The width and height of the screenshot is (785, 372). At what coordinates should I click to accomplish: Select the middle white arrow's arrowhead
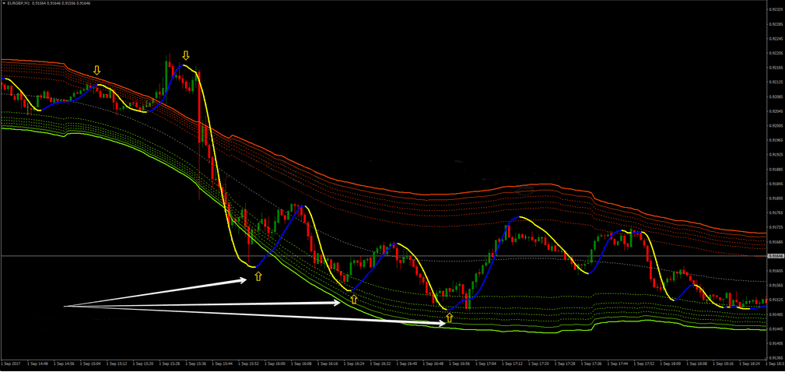pyautogui.click(x=338, y=303)
